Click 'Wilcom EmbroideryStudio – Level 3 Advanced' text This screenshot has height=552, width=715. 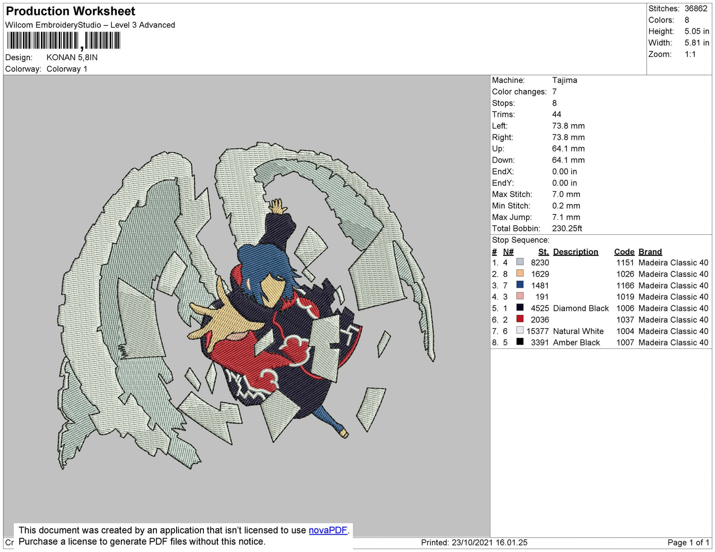coord(90,25)
